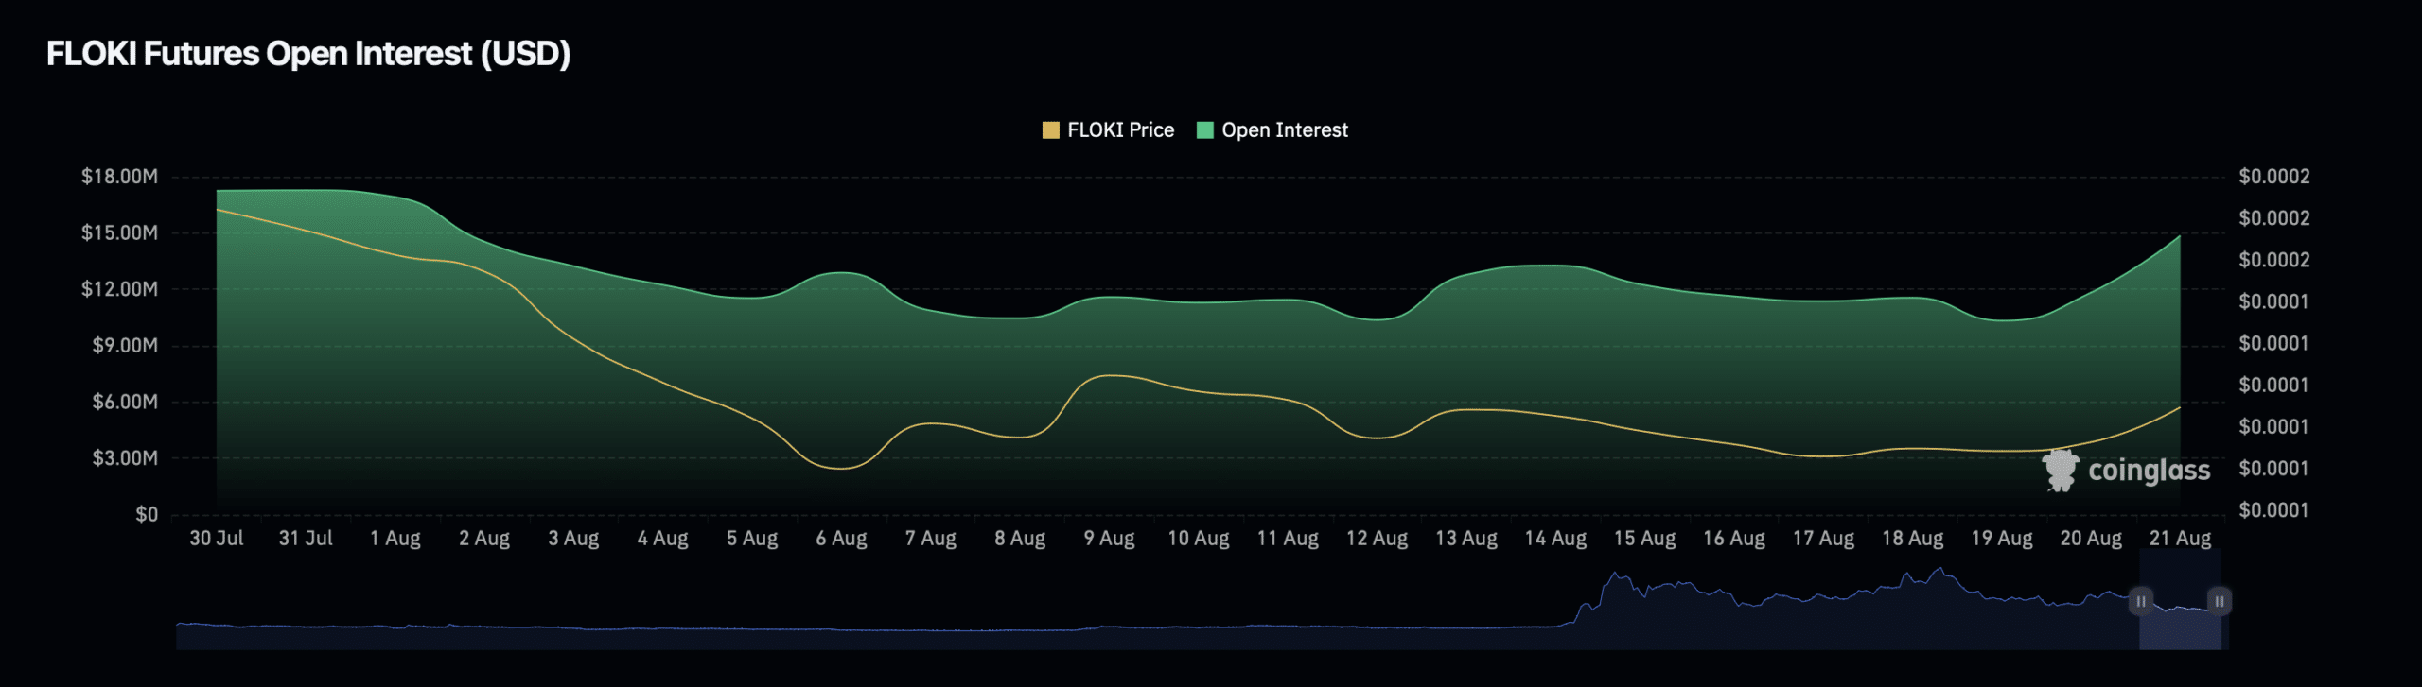Toggle the FLOKI Price legend entry

click(x=1108, y=130)
